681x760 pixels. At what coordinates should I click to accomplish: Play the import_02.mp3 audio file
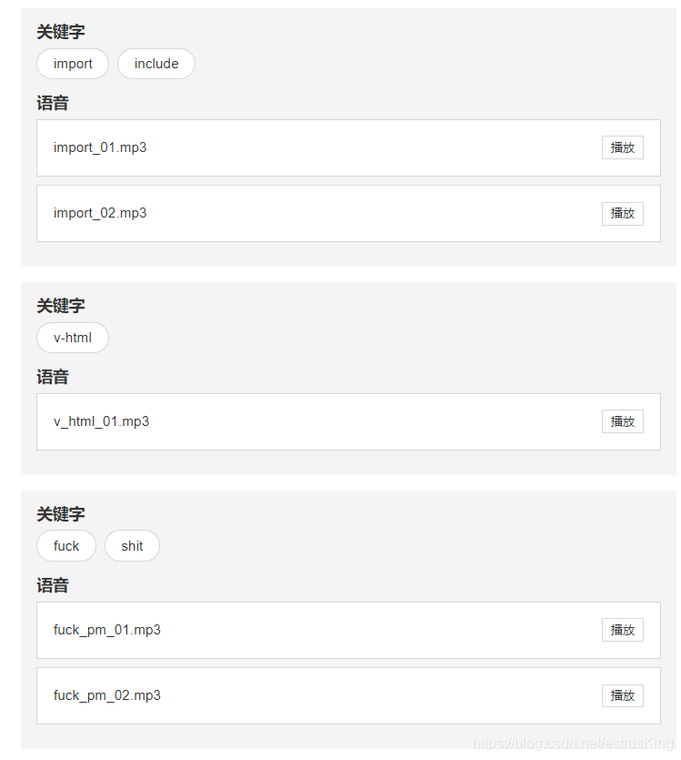622,213
